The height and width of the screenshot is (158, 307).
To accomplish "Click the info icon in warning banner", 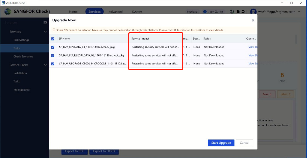I will pyautogui.click(x=54, y=30).
